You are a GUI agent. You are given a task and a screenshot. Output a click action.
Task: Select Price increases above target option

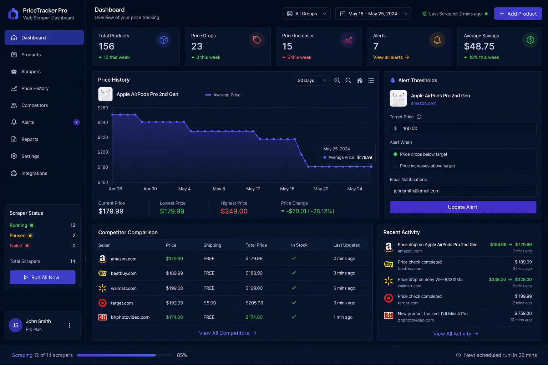tap(463, 166)
